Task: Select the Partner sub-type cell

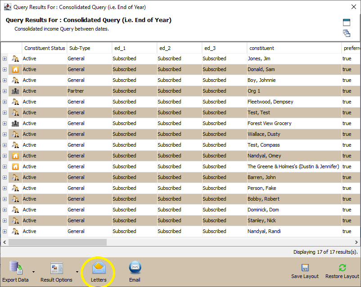Action: coord(90,91)
